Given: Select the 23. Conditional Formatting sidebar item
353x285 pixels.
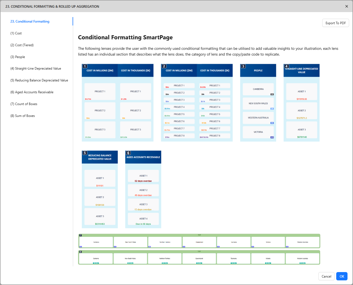Looking at the screenshot, I should (x=30, y=21).
